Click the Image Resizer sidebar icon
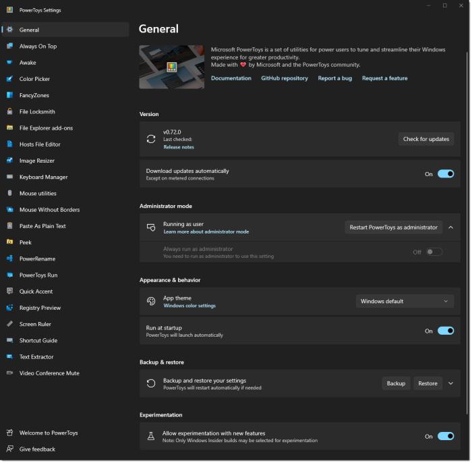Screen dimensions: 472x463 click(x=9, y=161)
